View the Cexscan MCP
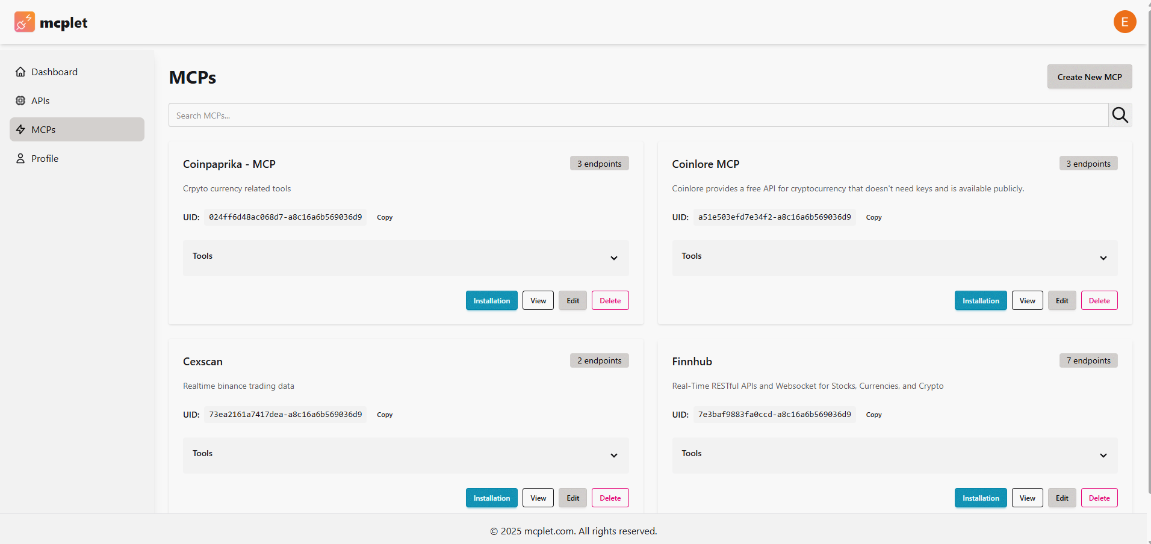This screenshot has height=544, width=1151. (x=538, y=498)
